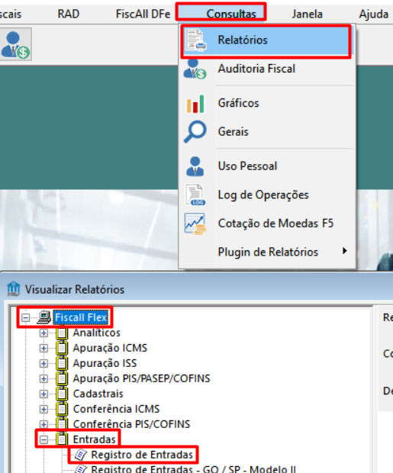Expand the Conferência PIS/COFINS folder
This screenshot has height=473, width=393.
(x=43, y=424)
